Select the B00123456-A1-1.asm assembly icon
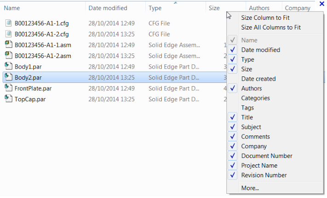This screenshot has width=327, height=198. [x=9, y=45]
